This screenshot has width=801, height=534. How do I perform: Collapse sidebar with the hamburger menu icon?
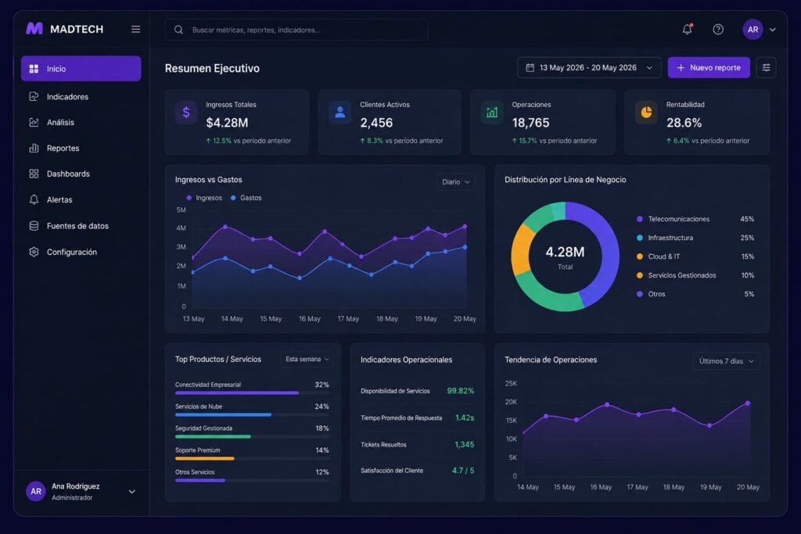pyautogui.click(x=135, y=29)
